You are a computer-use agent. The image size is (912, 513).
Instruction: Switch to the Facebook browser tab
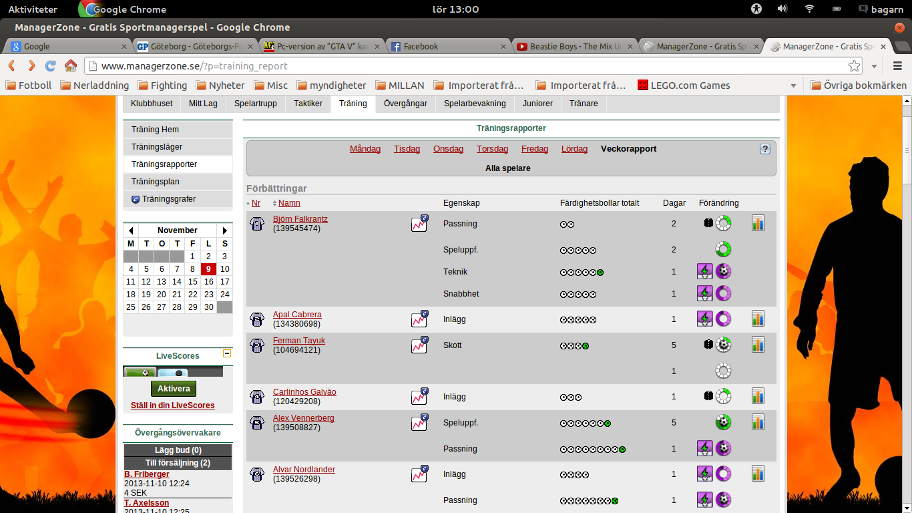point(449,47)
